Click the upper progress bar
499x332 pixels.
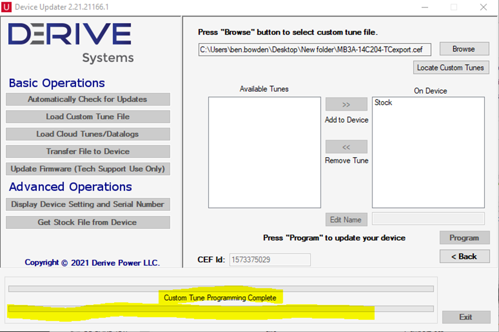click(221, 289)
